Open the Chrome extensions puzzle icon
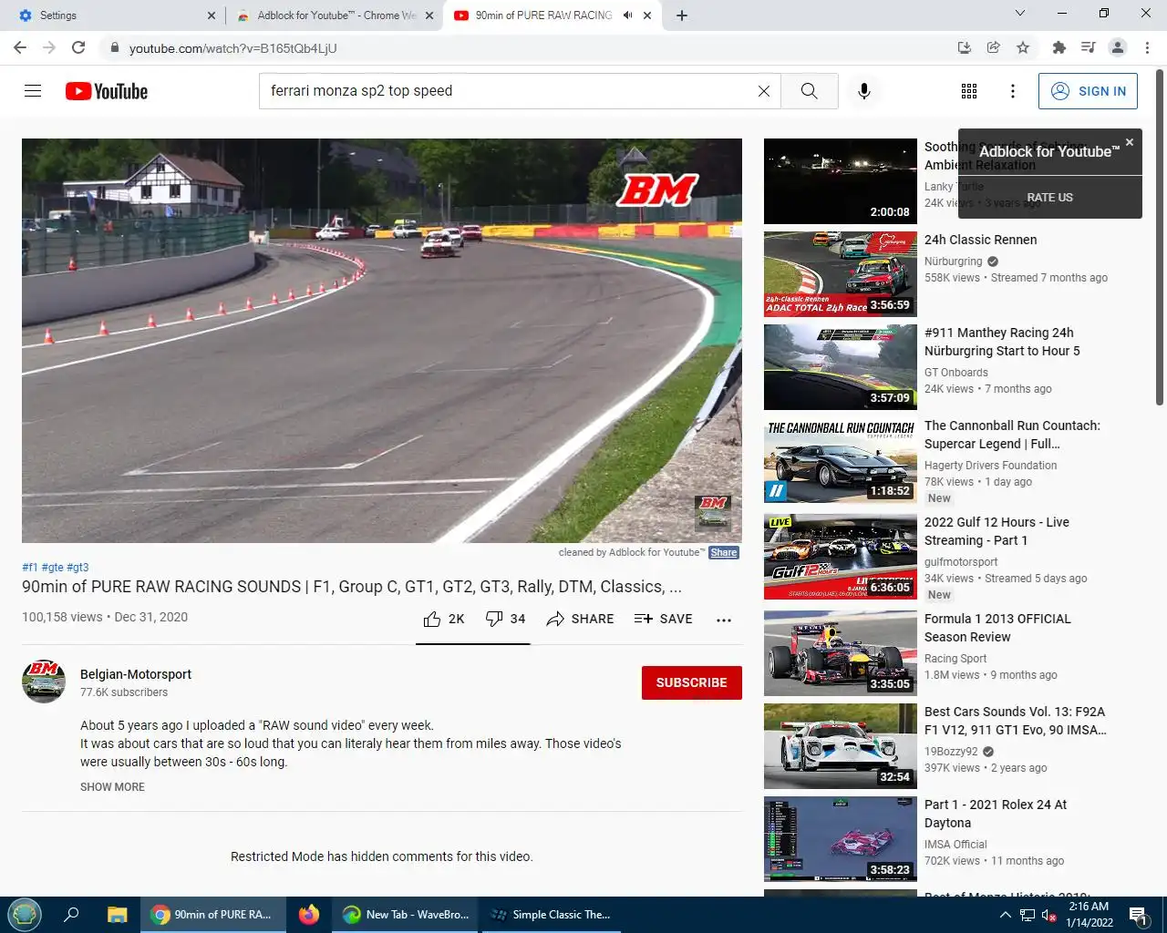1167x933 pixels. click(1059, 47)
